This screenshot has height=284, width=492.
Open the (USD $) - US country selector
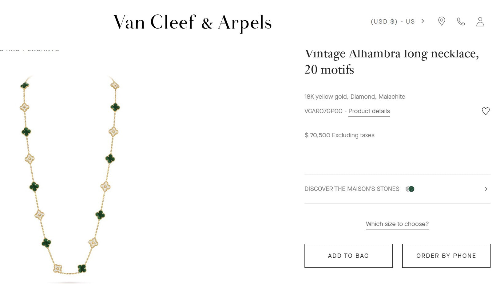coord(393,22)
